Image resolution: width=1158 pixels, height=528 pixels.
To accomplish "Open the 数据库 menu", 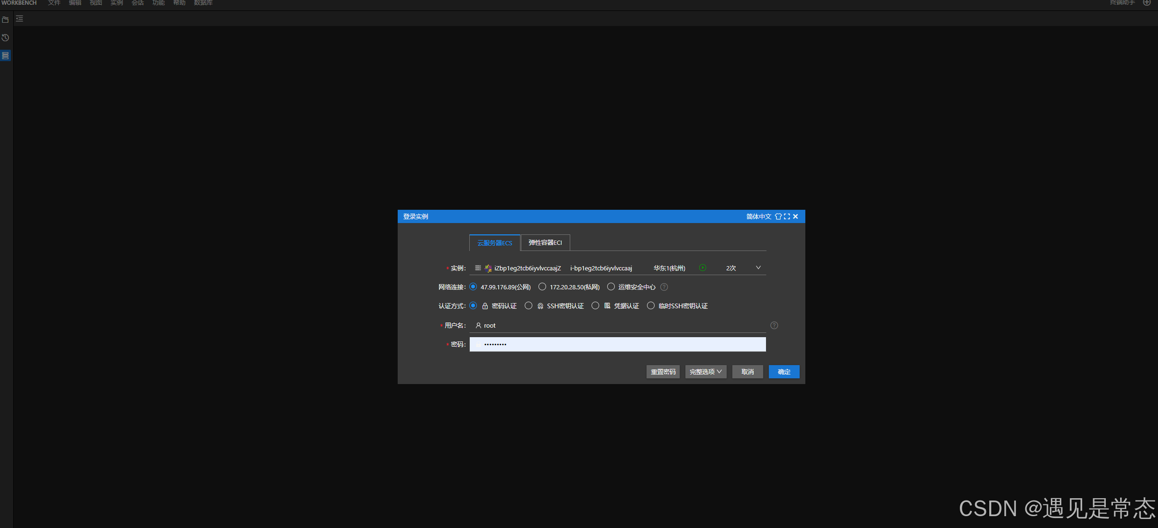I will coord(203,3).
